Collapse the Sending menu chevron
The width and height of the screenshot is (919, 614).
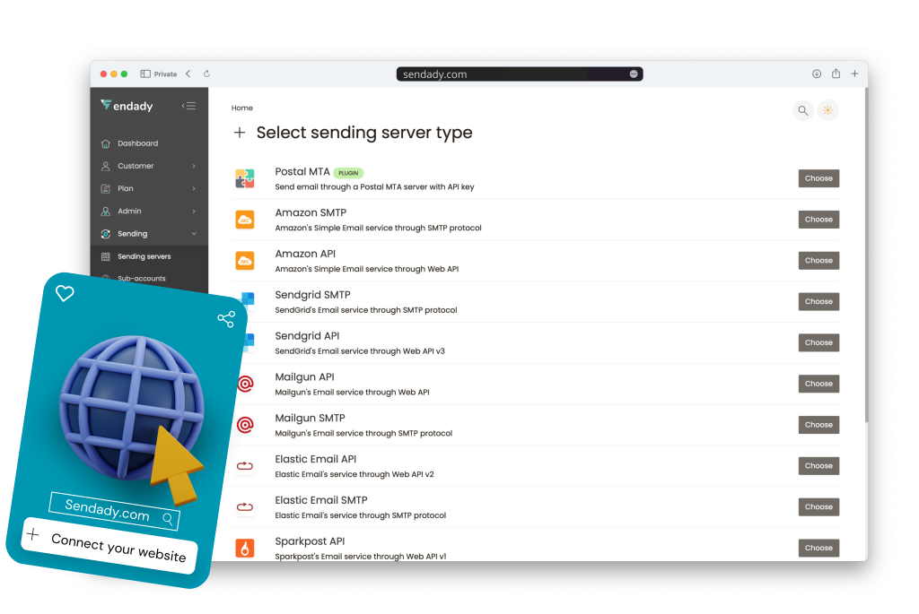(194, 234)
